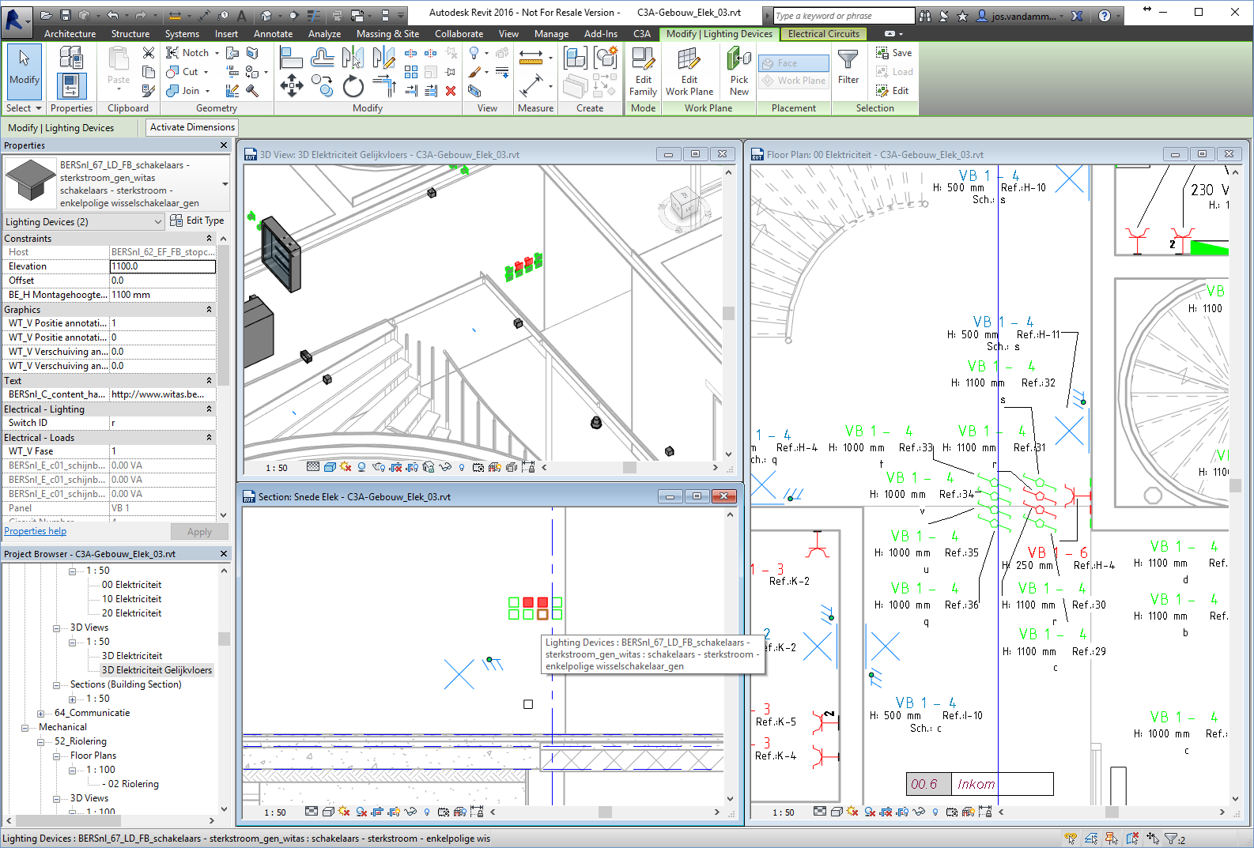Click the Save selection icon
This screenshot has width=1254, height=848.
click(893, 53)
